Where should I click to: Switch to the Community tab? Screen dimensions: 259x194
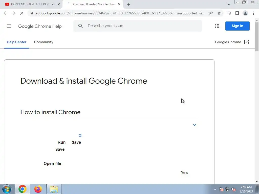[44, 42]
